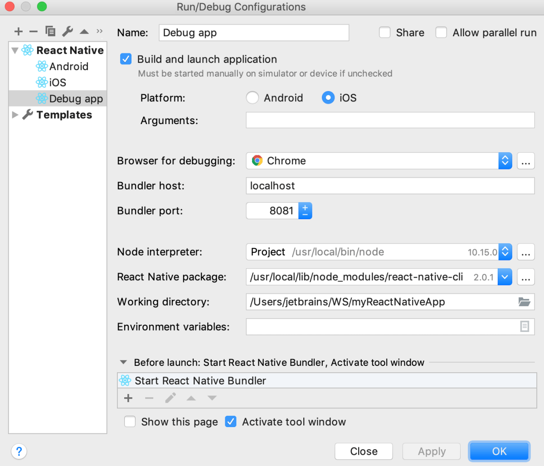The image size is (544, 466).
Task: Increment the Bundler port with the stepper
Action: (x=305, y=207)
